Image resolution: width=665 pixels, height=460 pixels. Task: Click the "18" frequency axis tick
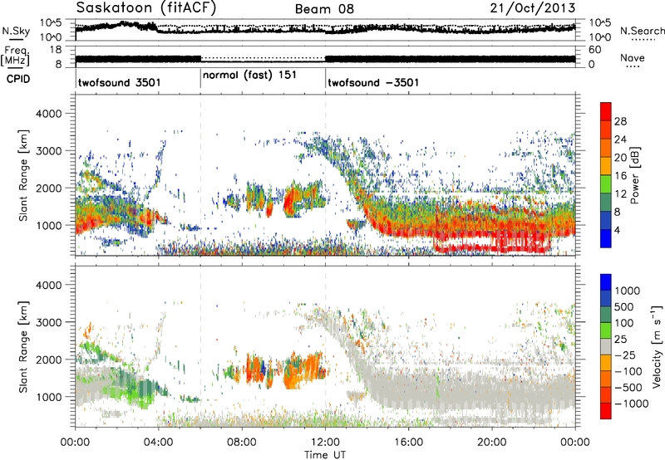coord(56,50)
